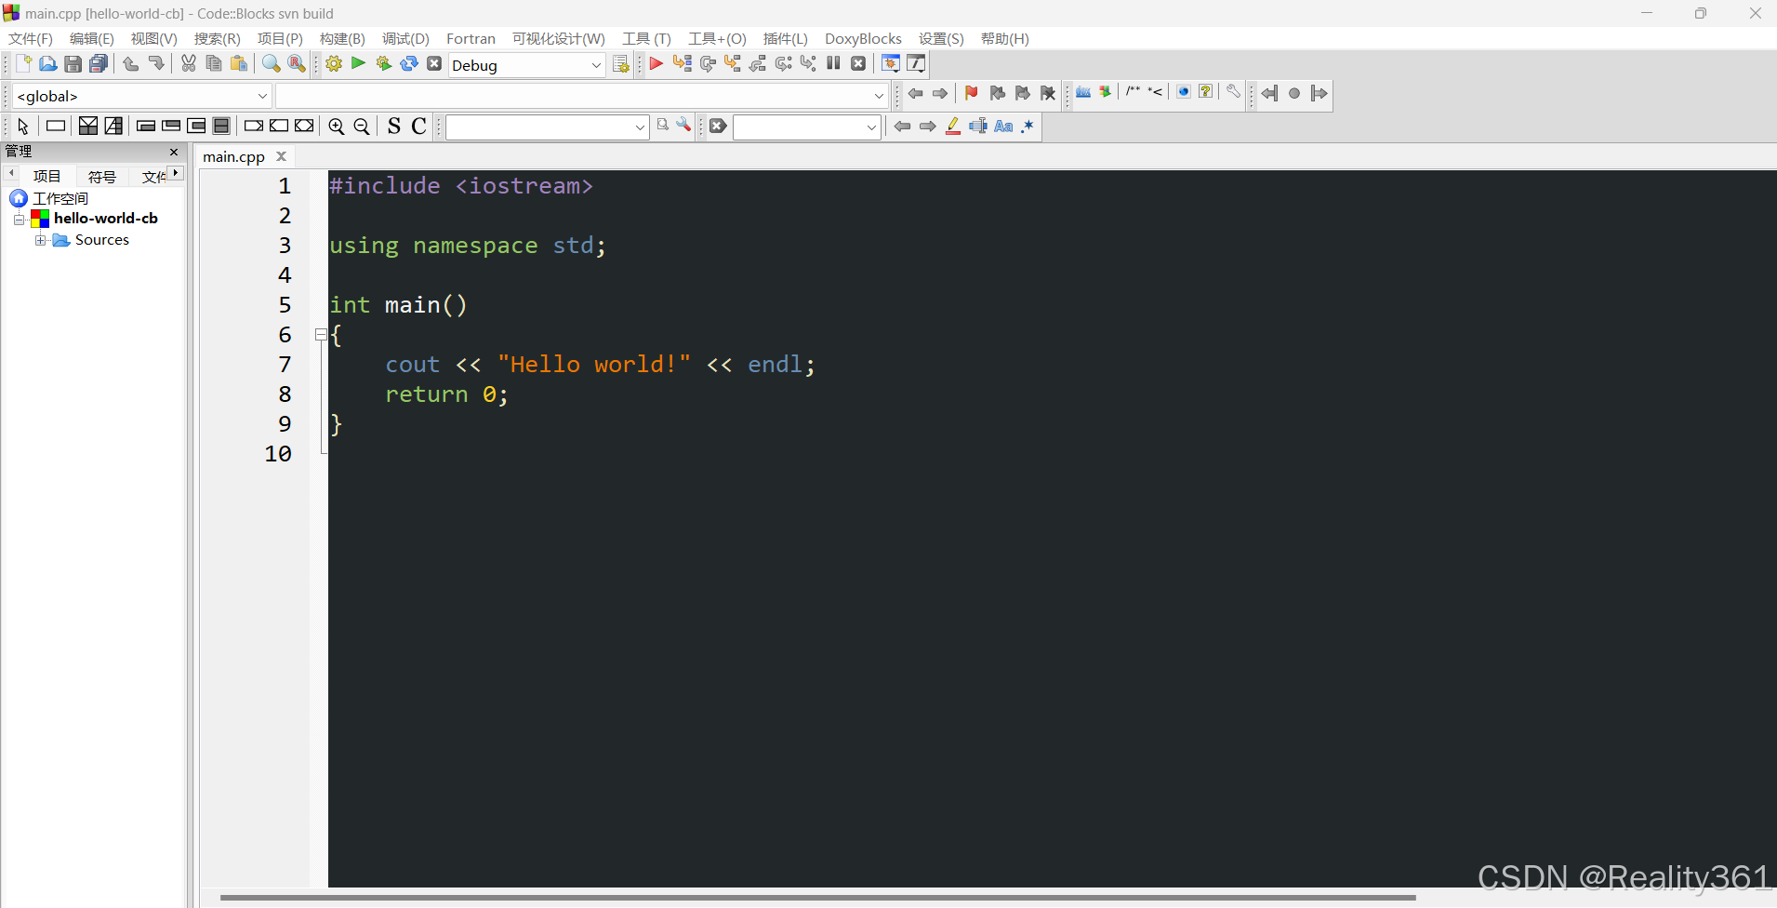Create a new file with the New icon

point(23,64)
